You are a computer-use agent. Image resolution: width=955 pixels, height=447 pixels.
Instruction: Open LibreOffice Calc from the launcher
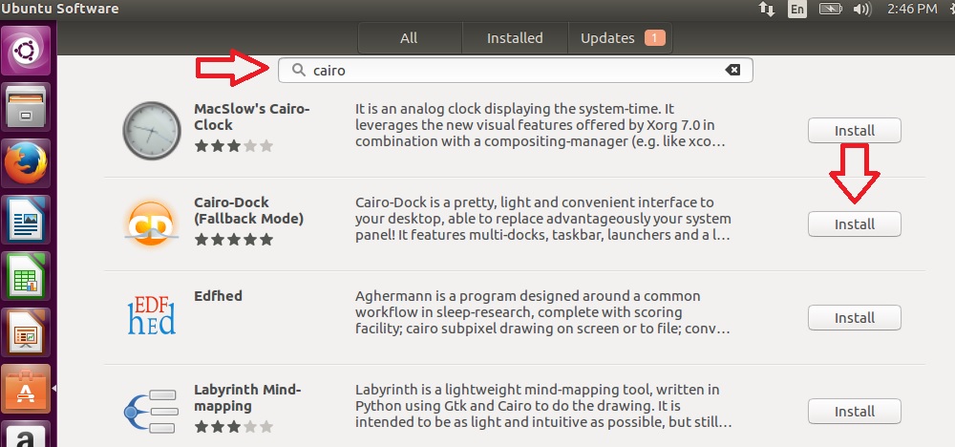(26, 275)
